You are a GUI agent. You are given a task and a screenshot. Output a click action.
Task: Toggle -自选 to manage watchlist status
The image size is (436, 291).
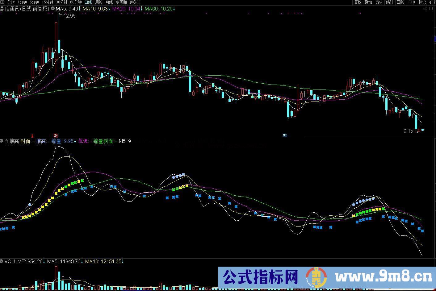(432, 2)
